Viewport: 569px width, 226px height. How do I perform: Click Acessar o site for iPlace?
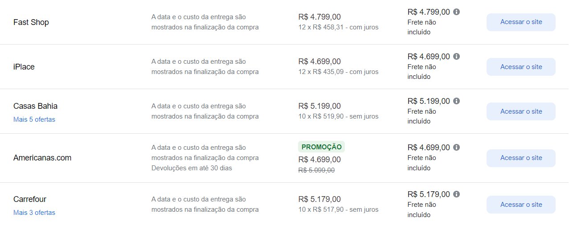tap(521, 67)
